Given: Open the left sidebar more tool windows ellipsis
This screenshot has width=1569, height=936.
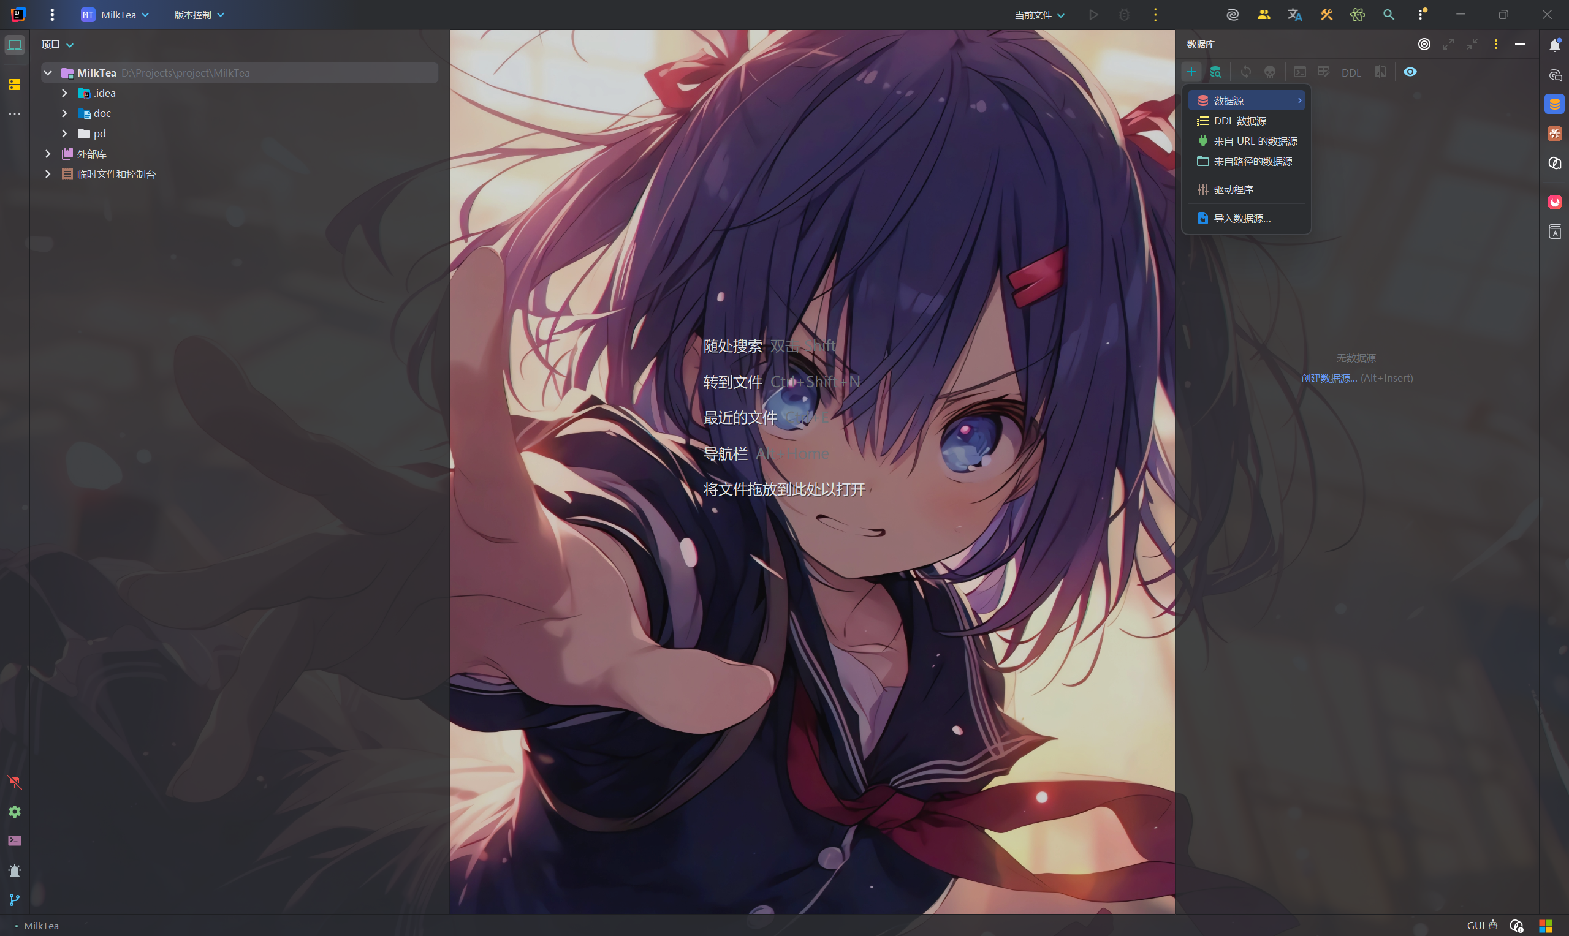Looking at the screenshot, I should point(15,114).
